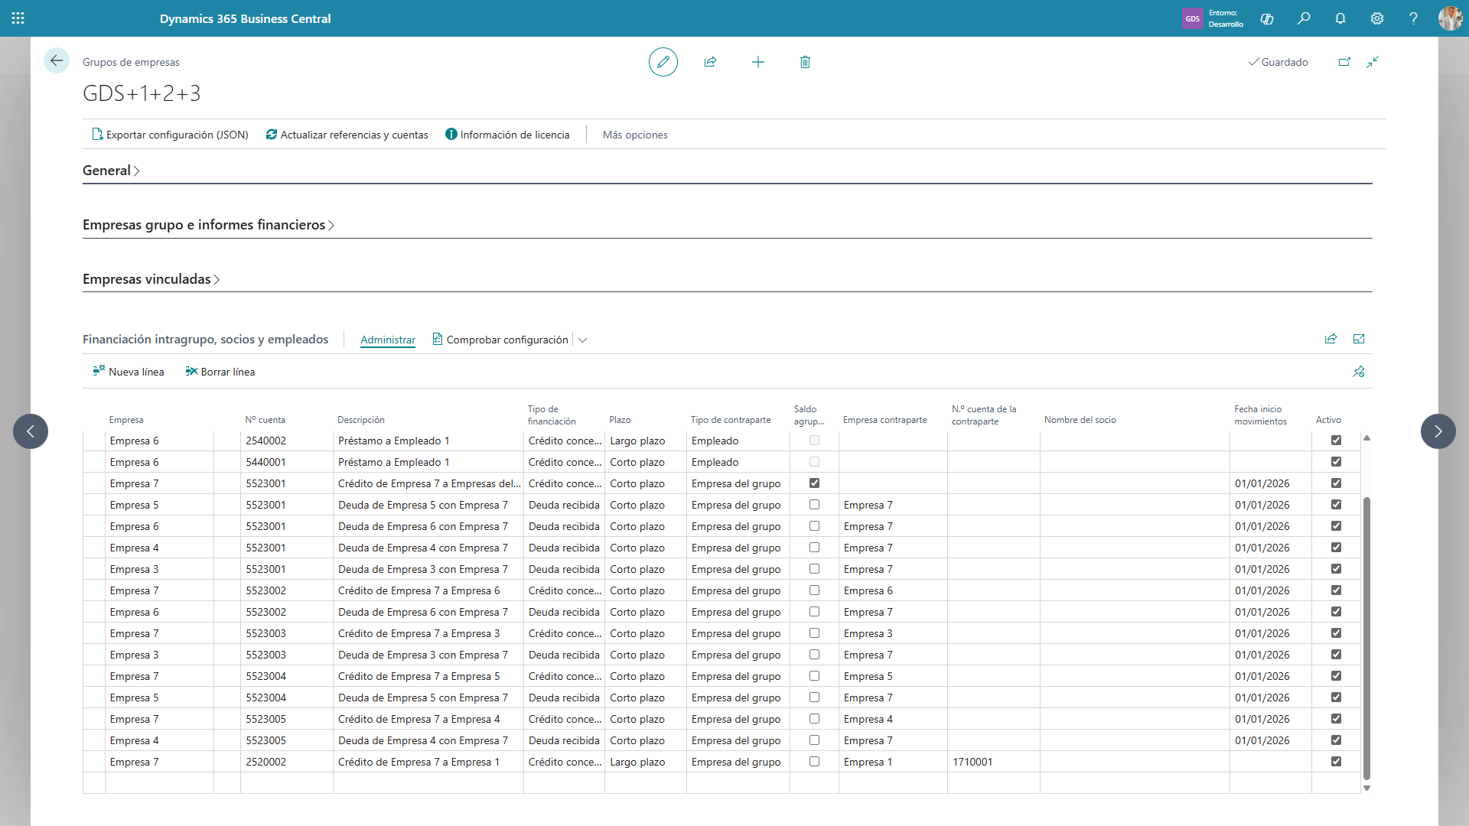1469x826 pixels.
Task: Click scroll-down arrow of the list
Action: tap(1366, 788)
